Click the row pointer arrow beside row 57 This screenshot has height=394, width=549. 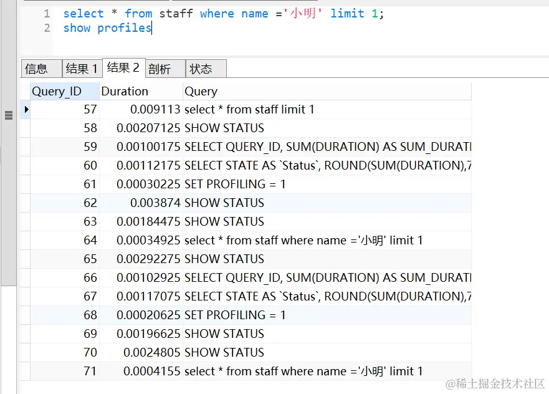26,109
